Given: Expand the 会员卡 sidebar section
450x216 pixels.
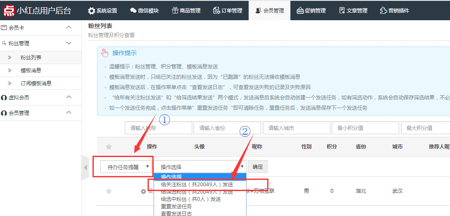Looking at the screenshot, I should [x=68, y=28].
